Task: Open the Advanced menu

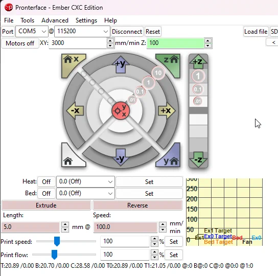Action: [55, 20]
